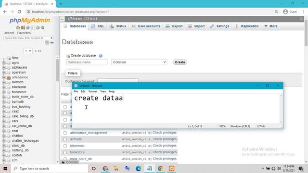
Task: Open the Replication tab
Action: [247, 26]
